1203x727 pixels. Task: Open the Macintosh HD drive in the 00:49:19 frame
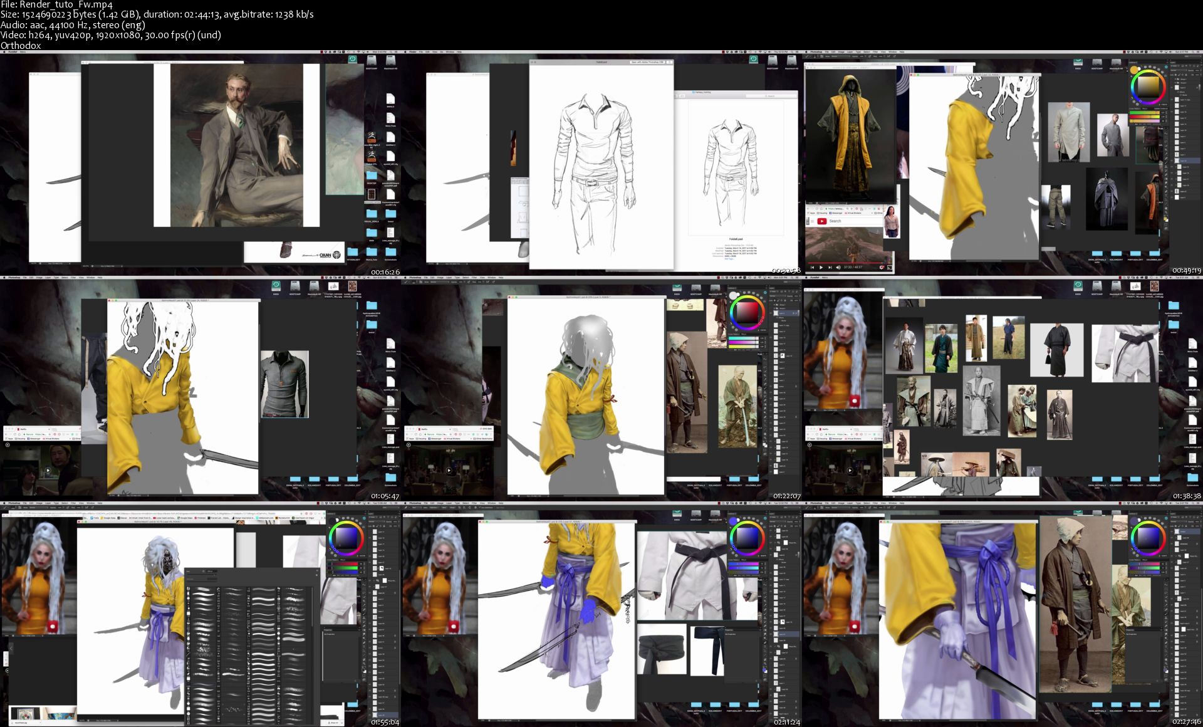[x=1117, y=62]
